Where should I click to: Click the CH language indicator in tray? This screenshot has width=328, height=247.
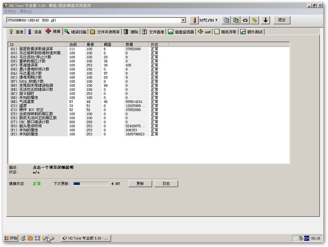306,238
